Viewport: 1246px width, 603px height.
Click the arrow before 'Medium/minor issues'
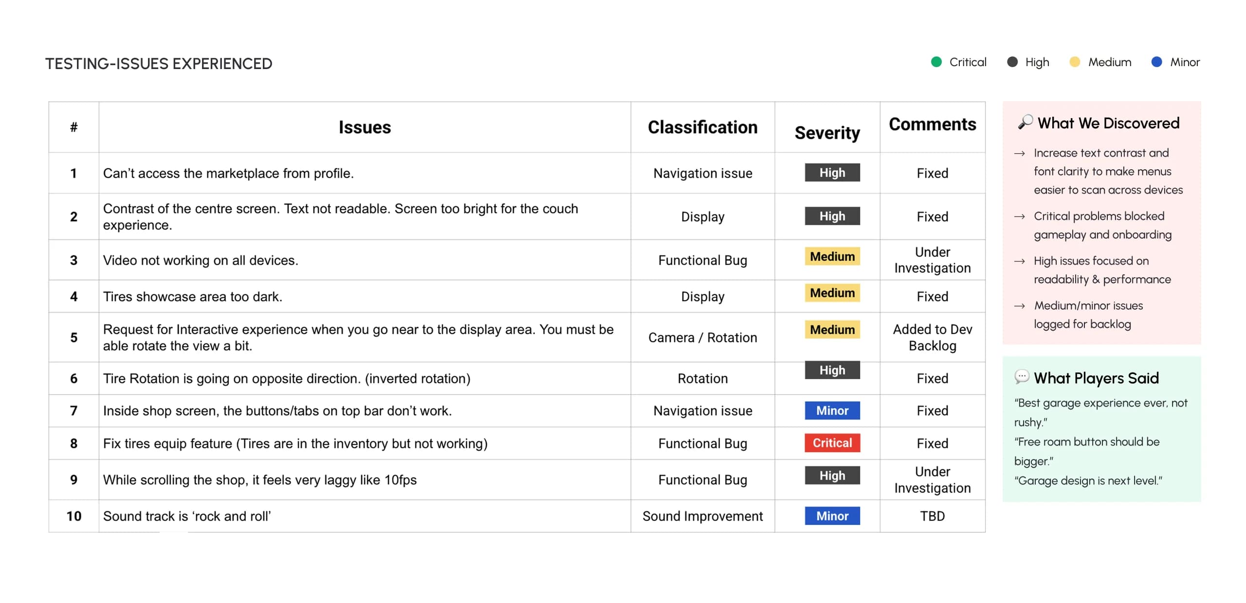click(1020, 306)
